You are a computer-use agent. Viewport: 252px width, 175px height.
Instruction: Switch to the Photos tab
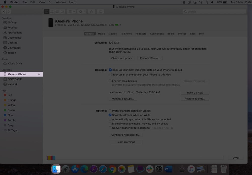click(x=182, y=34)
